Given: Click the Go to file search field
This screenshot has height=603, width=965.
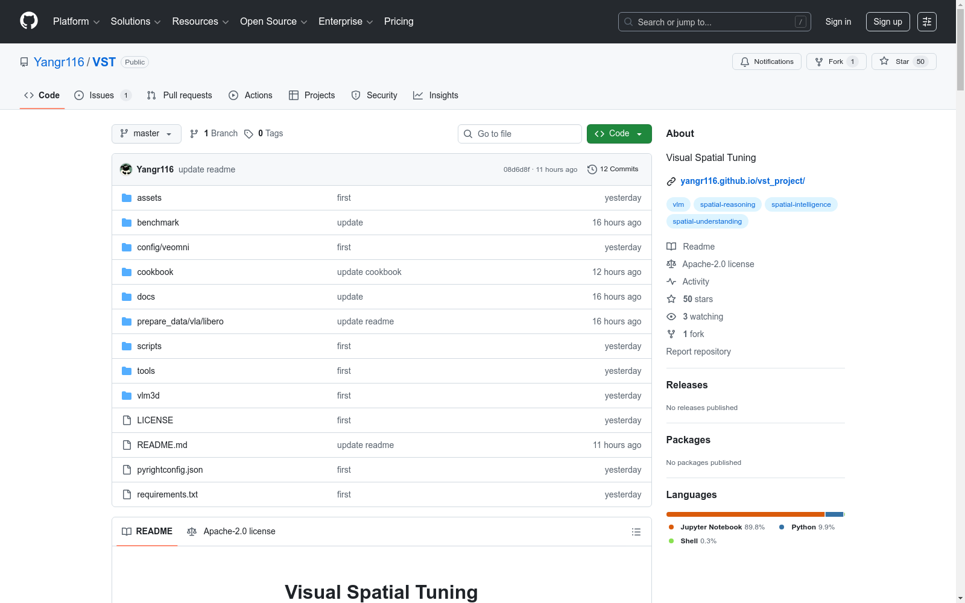Looking at the screenshot, I should [x=520, y=134].
